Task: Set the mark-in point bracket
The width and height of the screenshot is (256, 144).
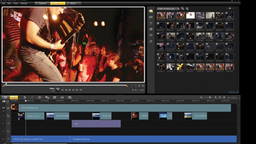Action: (x=132, y=86)
